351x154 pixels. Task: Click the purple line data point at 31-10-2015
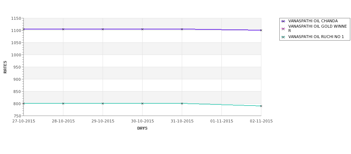click(x=182, y=29)
